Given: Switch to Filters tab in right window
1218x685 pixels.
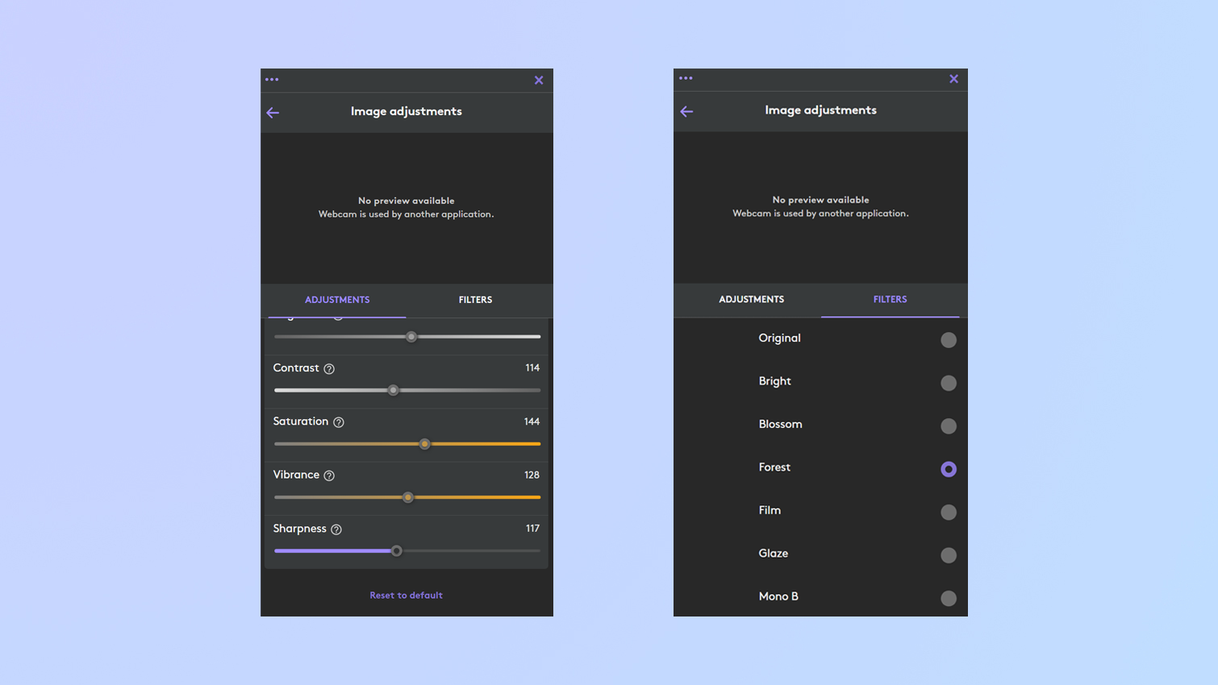Looking at the screenshot, I should point(890,299).
